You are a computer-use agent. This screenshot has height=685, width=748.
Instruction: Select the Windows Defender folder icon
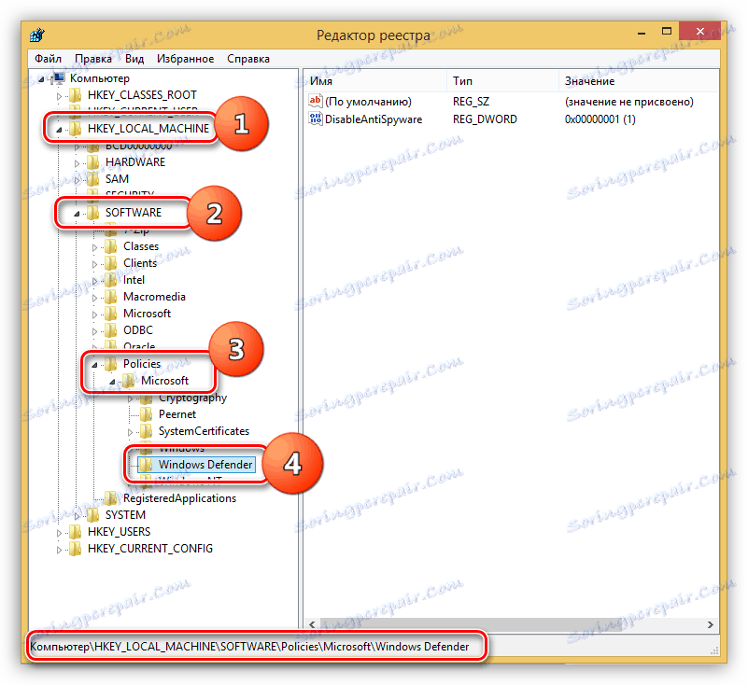tap(147, 464)
